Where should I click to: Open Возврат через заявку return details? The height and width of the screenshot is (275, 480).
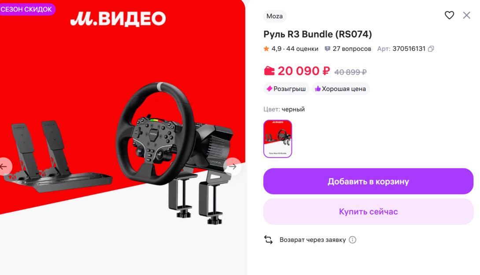(313, 240)
